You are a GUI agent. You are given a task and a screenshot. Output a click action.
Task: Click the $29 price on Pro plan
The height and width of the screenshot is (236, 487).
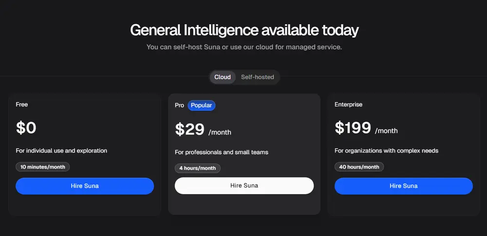[x=190, y=129]
